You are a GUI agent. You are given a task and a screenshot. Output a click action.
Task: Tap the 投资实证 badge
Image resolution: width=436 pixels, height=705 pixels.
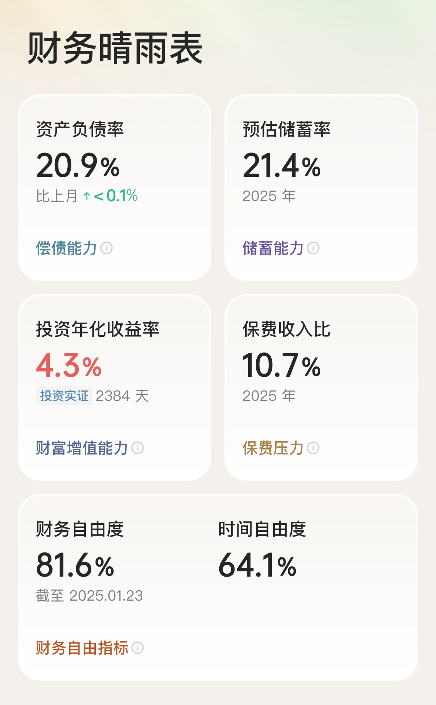64,396
